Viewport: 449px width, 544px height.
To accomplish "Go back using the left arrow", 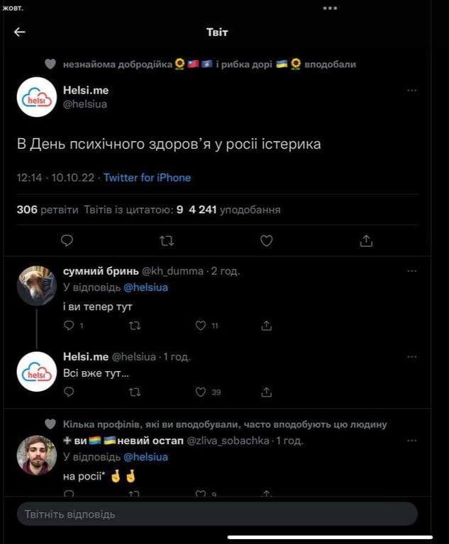I will [20, 32].
